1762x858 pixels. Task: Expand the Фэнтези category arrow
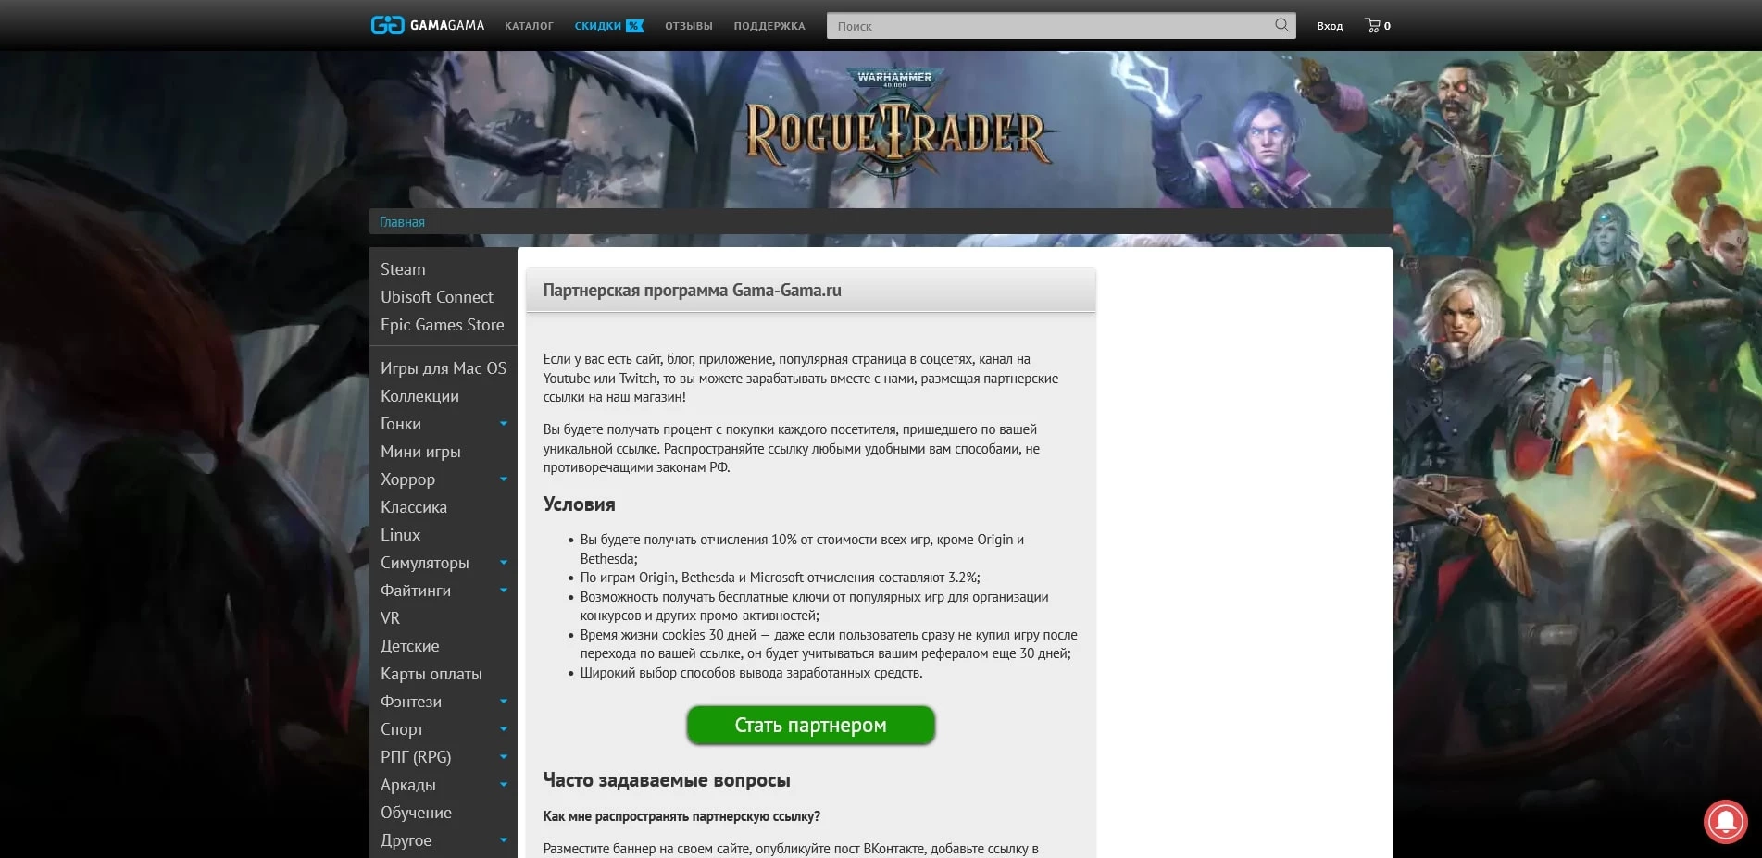[x=504, y=702]
